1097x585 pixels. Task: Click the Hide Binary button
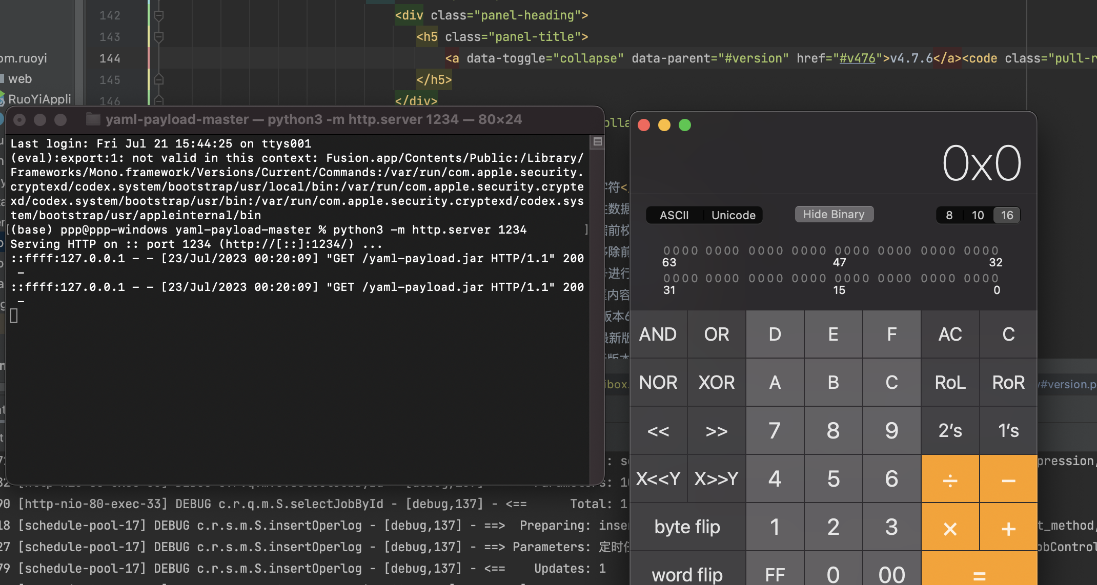(x=834, y=214)
